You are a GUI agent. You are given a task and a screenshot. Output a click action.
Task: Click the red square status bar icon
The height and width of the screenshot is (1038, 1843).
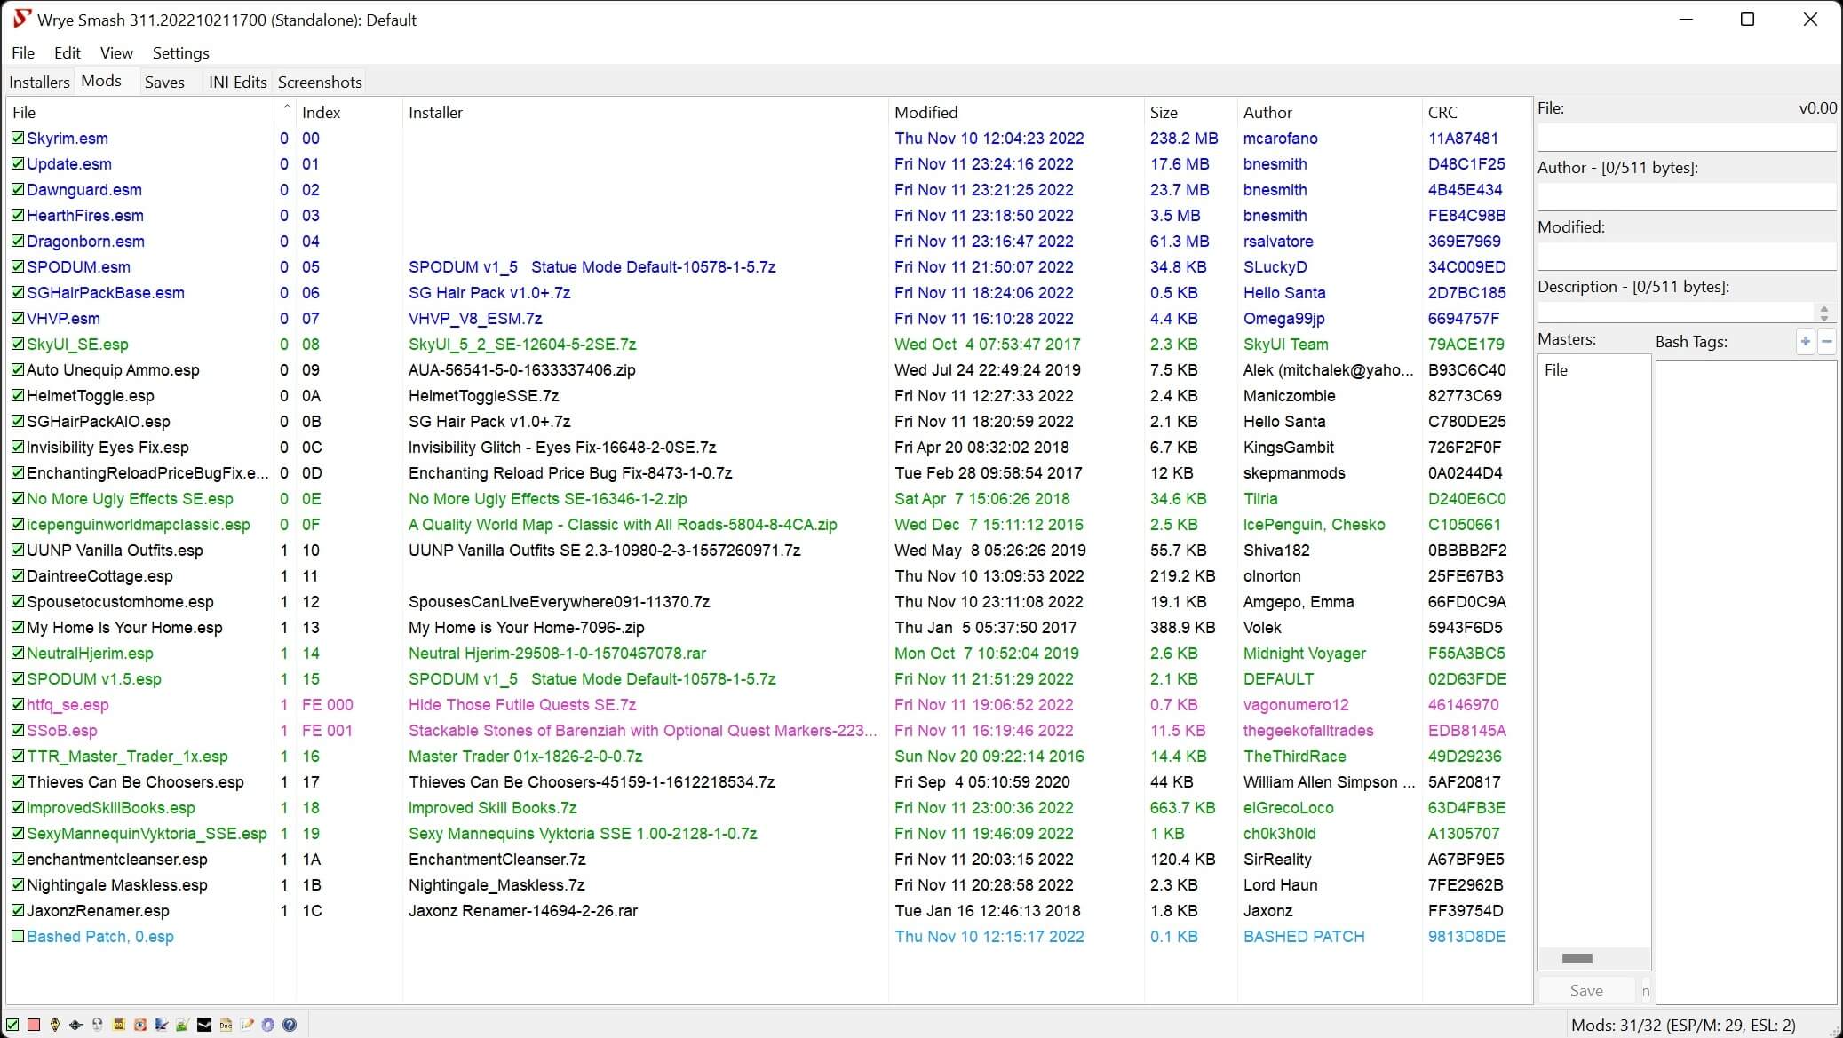(34, 1025)
